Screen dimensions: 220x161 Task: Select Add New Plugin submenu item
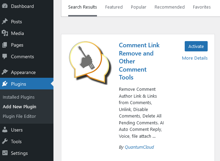pos(20,107)
